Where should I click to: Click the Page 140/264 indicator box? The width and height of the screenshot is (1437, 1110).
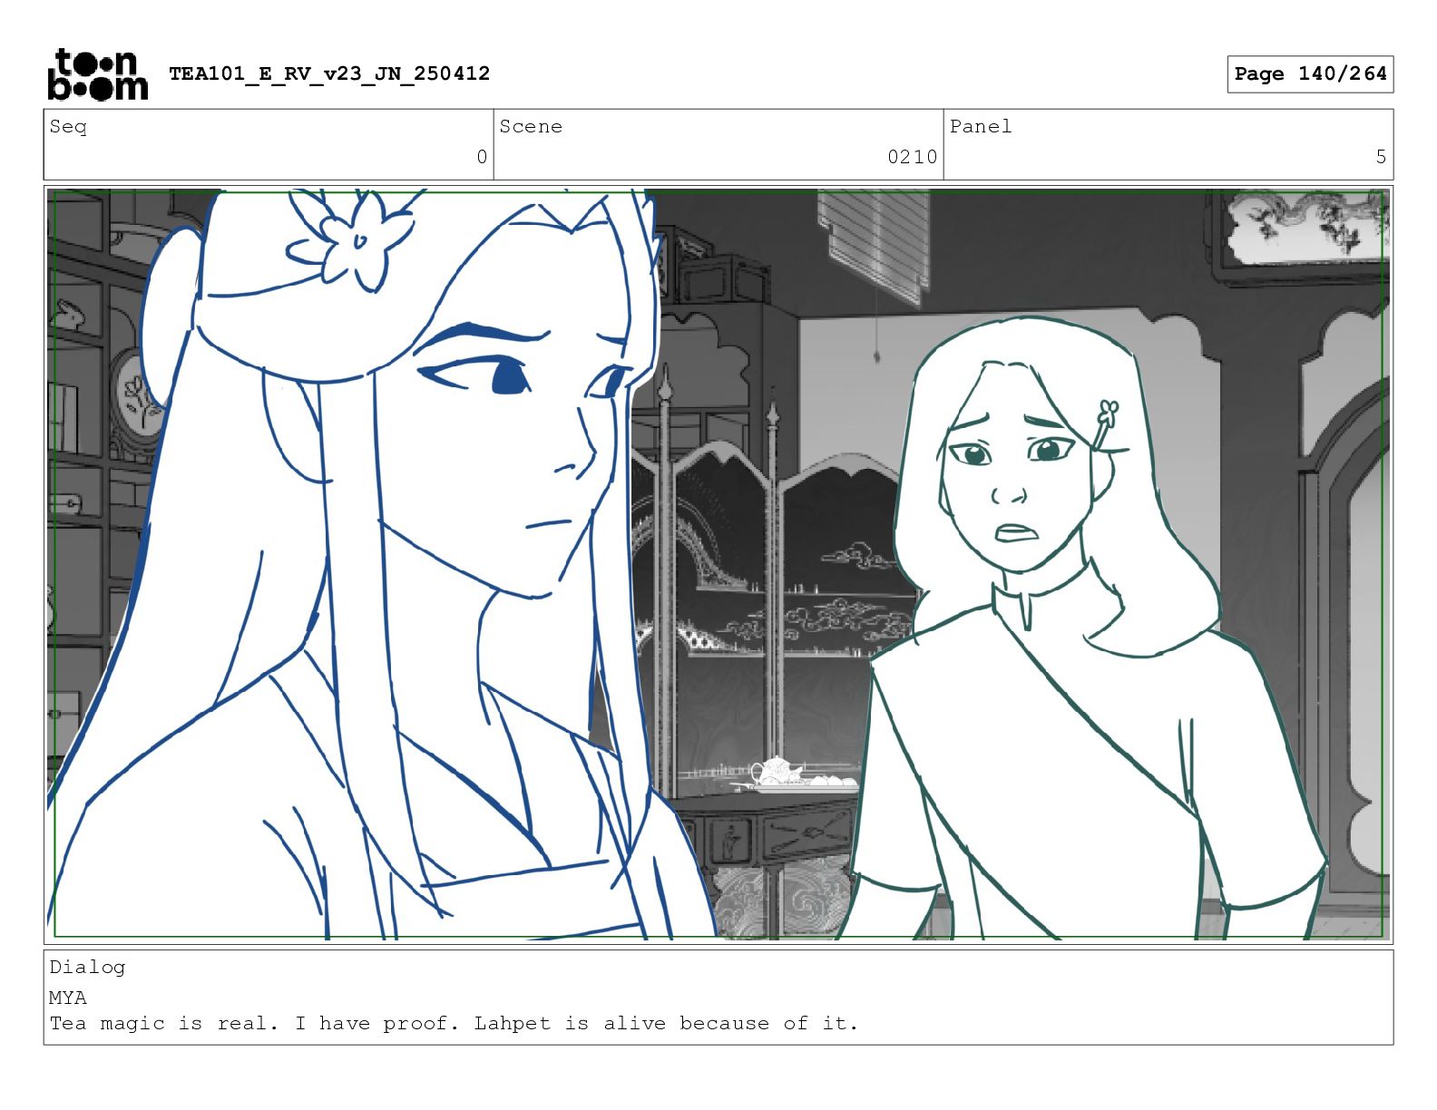click(x=1310, y=74)
